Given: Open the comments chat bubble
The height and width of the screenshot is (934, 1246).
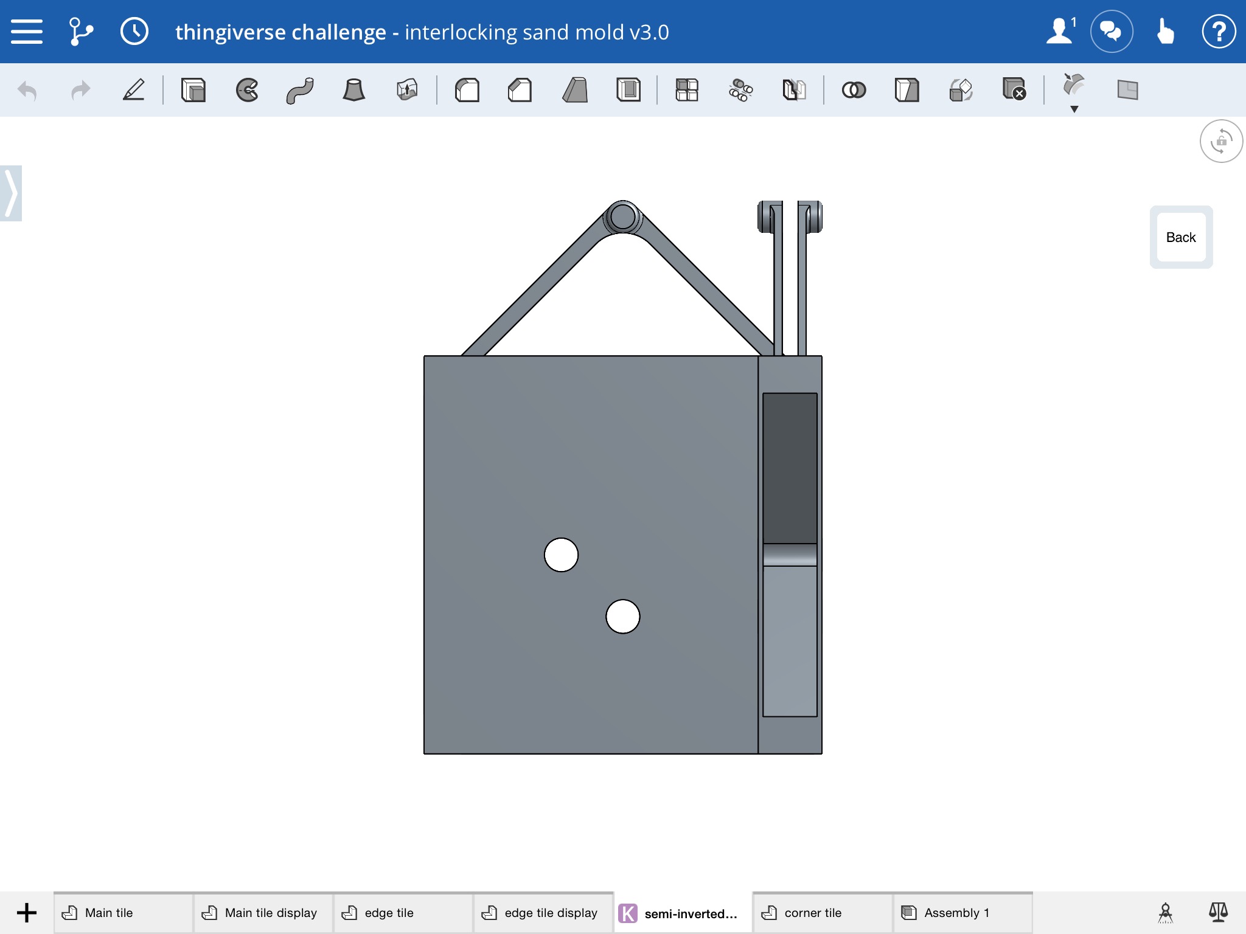Looking at the screenshot, I should coord(1112,32).
